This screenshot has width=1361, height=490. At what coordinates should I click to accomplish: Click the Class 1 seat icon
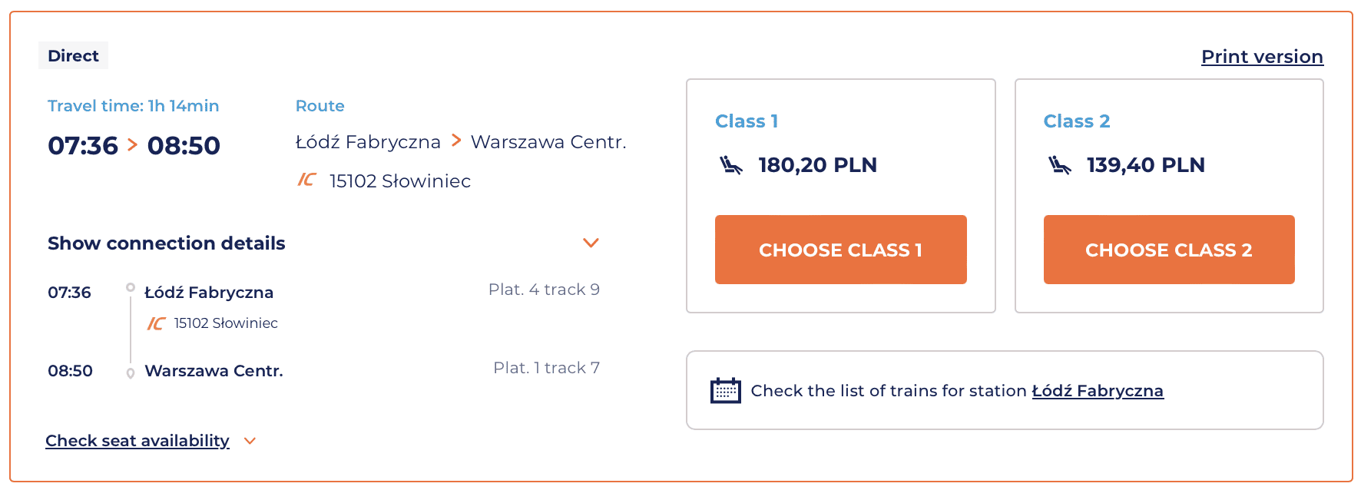point(730,165)
